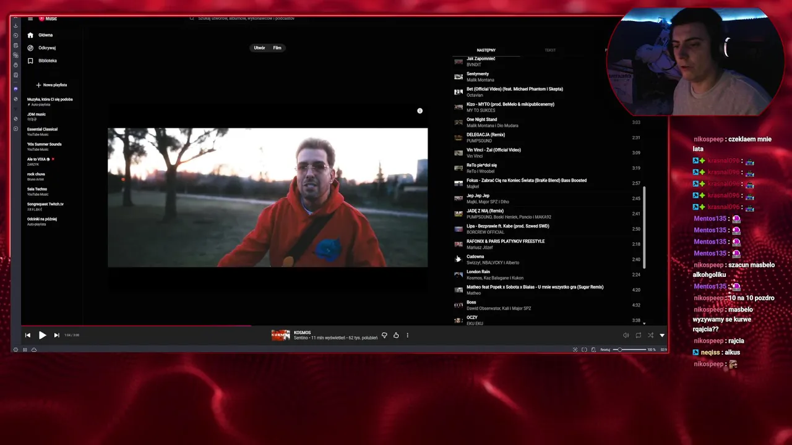Play the paused song KOSMOS

[x=42, y=335]
